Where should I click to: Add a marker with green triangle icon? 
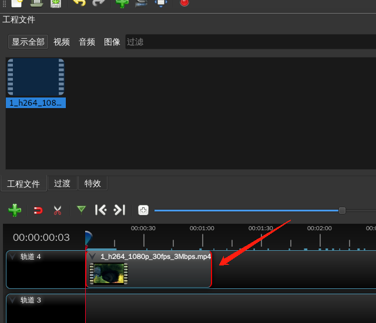81,210
